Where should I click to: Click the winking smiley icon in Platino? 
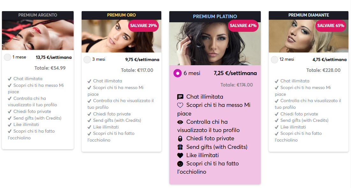[x=180, y=164]
